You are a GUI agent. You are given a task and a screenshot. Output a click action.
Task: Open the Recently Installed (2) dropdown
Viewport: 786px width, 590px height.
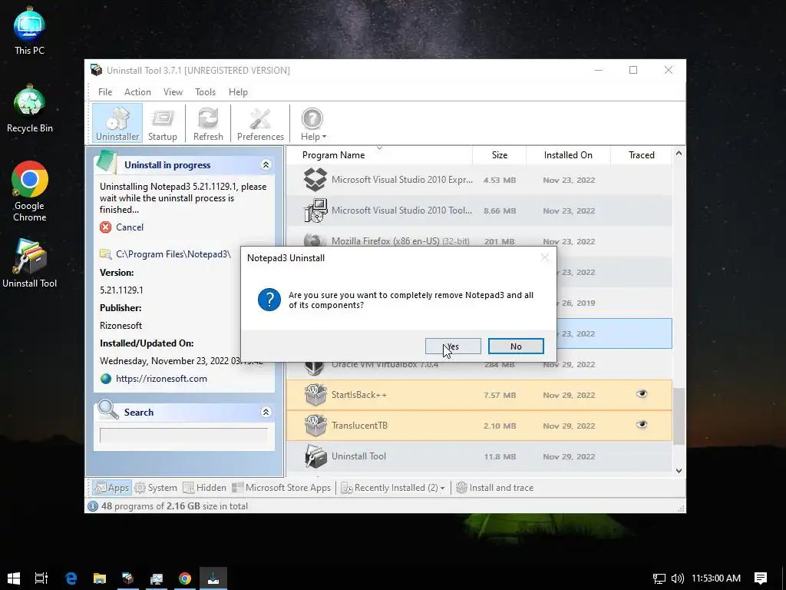coord(392,488)
